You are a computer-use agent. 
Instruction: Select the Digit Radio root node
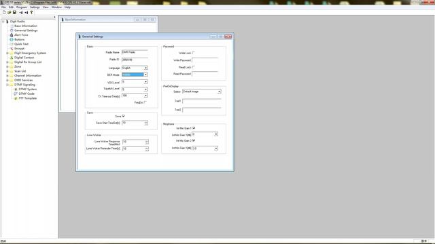coord(17,21)
